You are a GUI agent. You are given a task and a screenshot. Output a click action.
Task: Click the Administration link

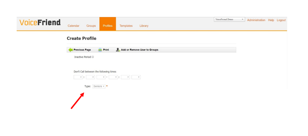(x=256, y=20)
